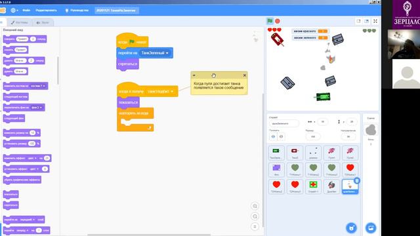Viewport: 420px width, 236px height.
Task: Set sprite to shown with eye icon
Action: (x=273, y=137)
